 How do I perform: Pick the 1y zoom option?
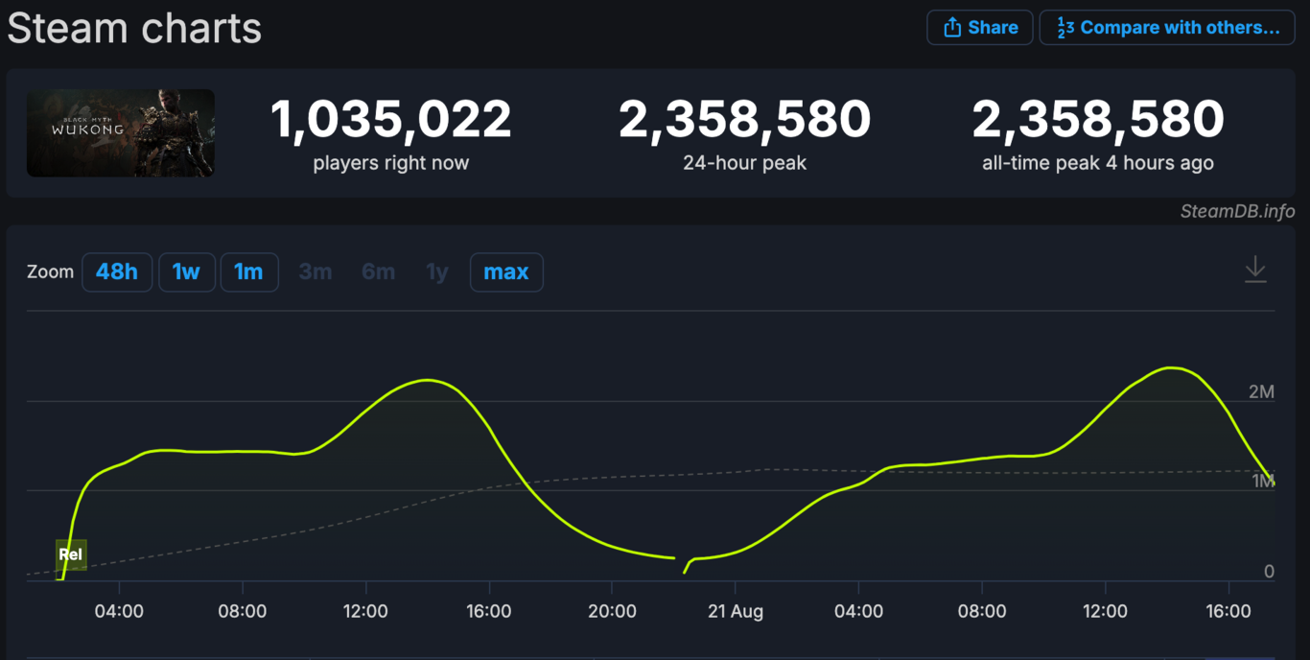point(437,272)
